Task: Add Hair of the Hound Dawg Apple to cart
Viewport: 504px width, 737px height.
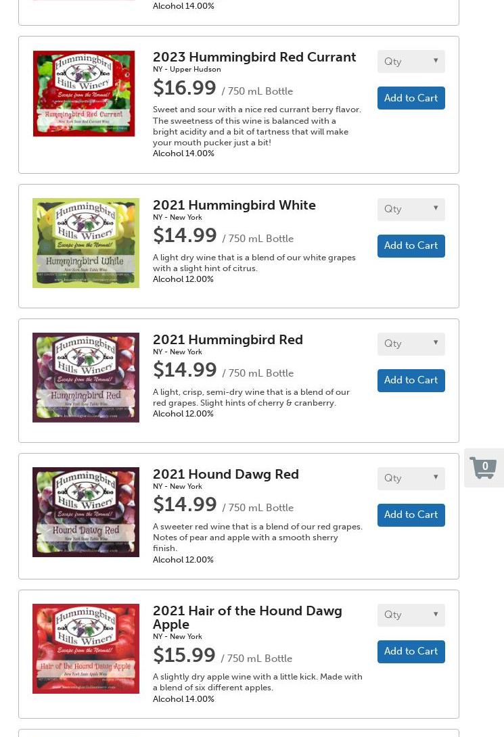Action: (411, 651)
